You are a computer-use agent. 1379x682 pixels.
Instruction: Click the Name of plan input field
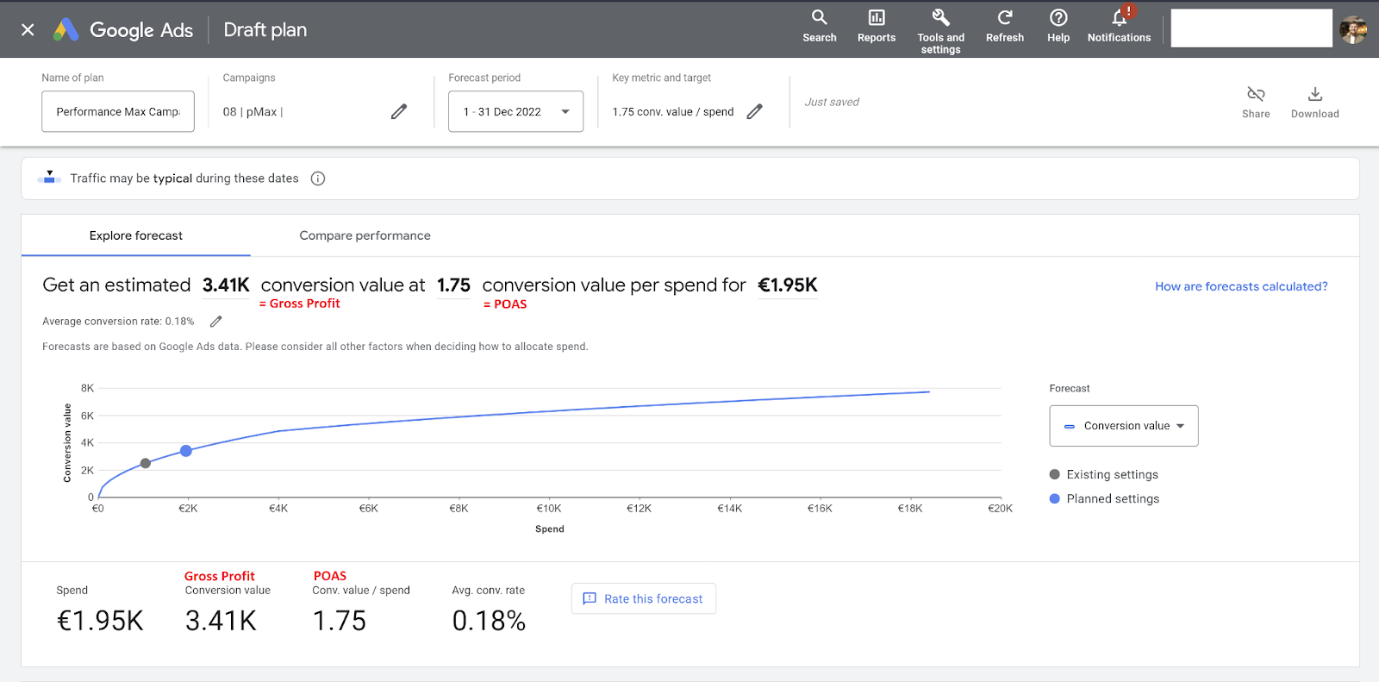118,111
